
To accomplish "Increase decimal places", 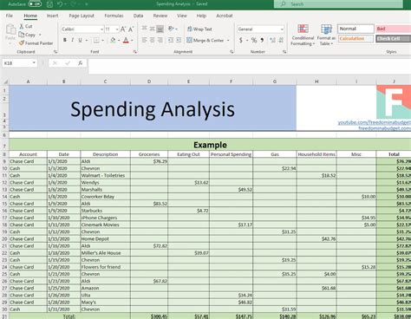I will pos(272,40).
